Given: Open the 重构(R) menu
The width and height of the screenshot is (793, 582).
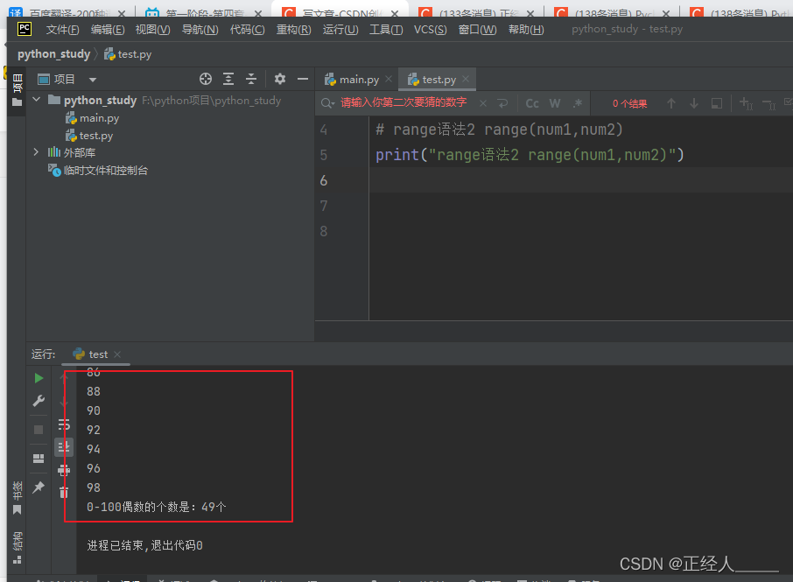Looking at the screenshot, I should [294, 30].
